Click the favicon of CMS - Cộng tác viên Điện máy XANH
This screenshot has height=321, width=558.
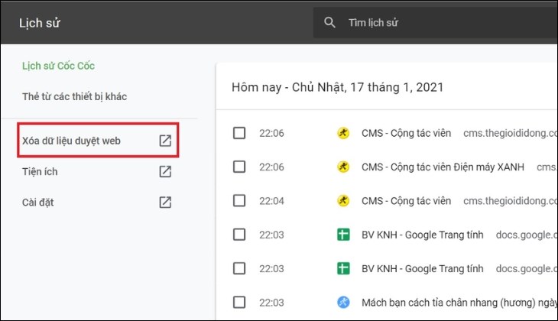343,167
